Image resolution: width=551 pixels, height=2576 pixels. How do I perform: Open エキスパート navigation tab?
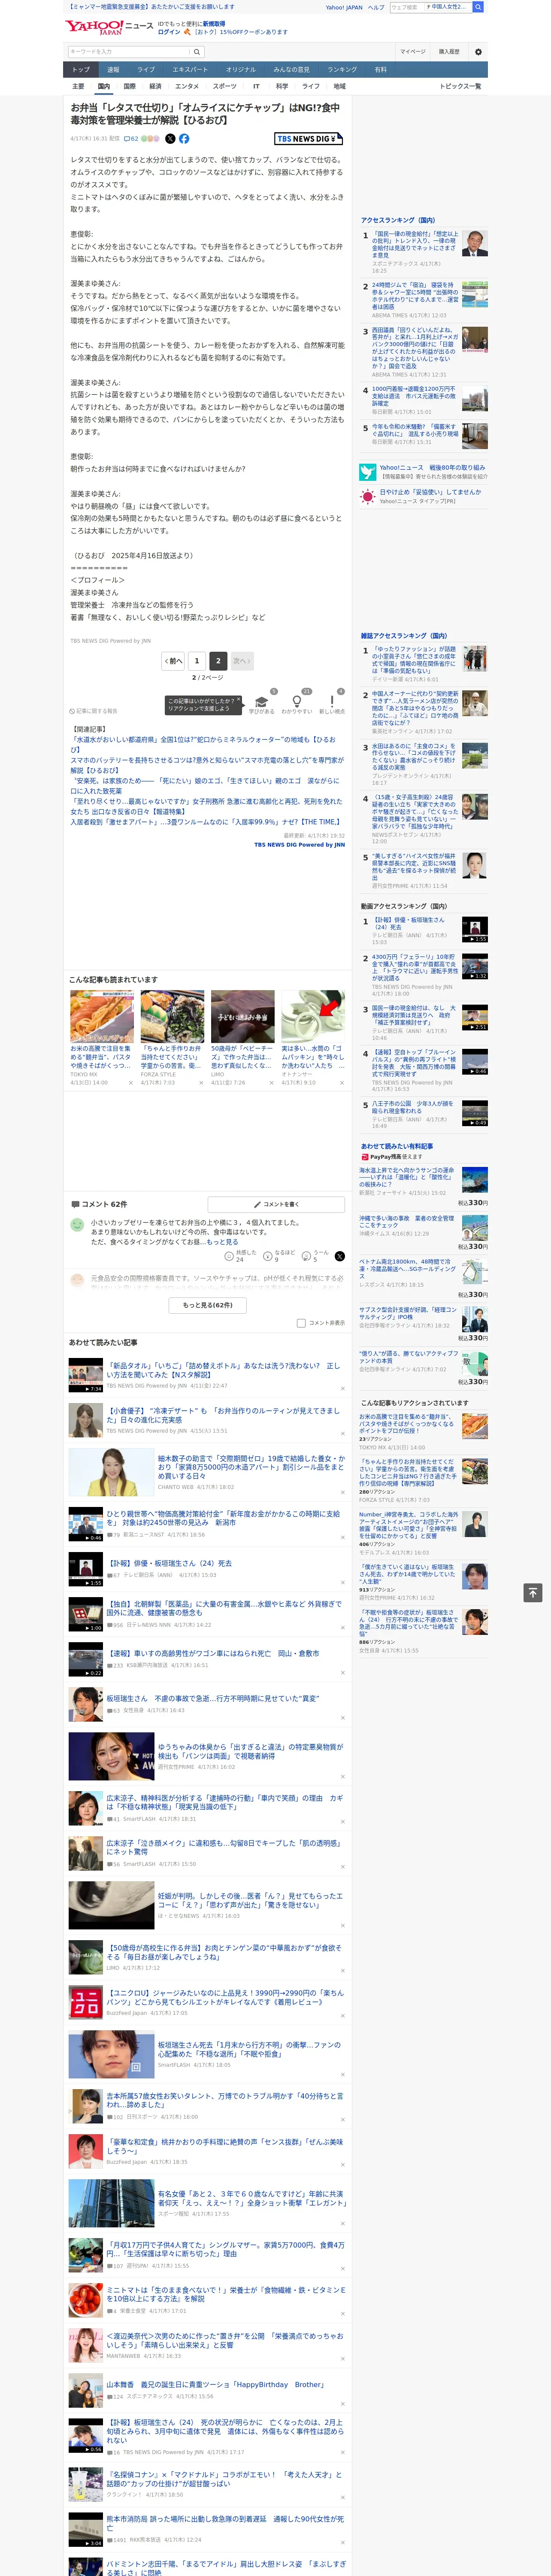190,70
